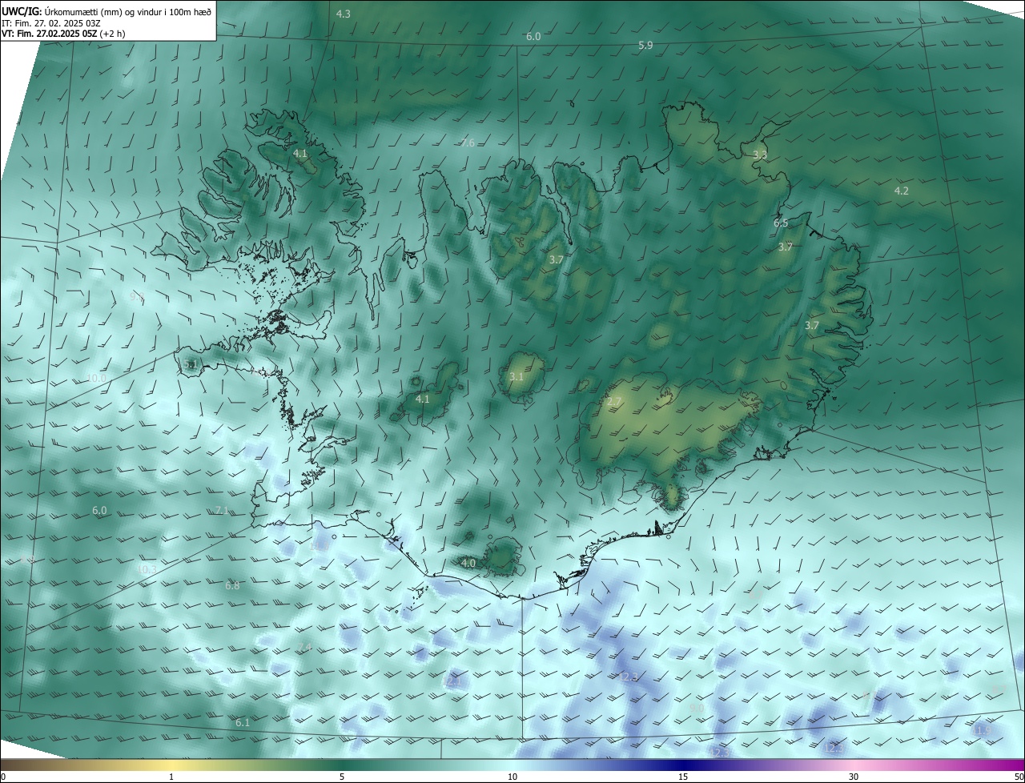Click the 6.5 value label

pos(781,223)
